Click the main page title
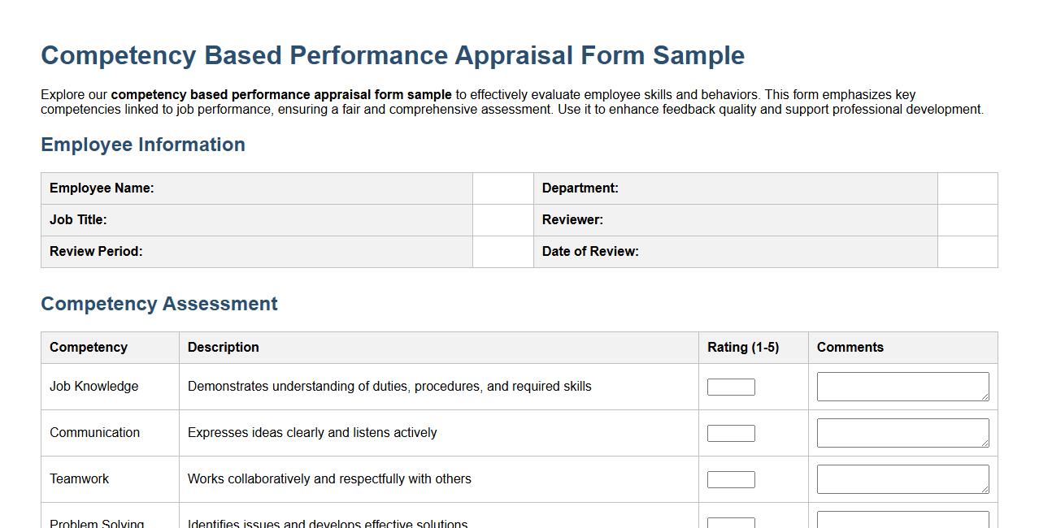1039x528 pixels. (x=393, y=55)
